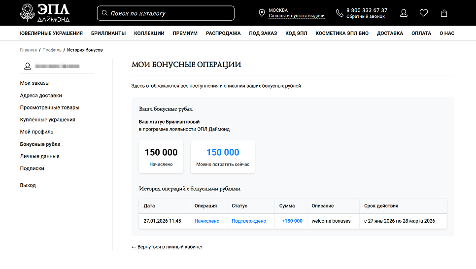The width and height of the screenshot is (476, 269).
Task: Open the КОЛЛЕКЦИИ menu item
Action: [x=149, y=34]
